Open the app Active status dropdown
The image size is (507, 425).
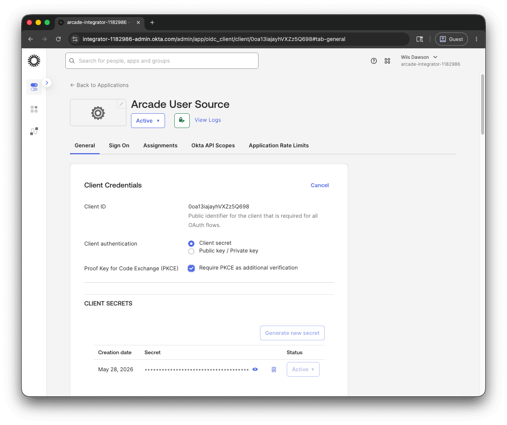148,121
